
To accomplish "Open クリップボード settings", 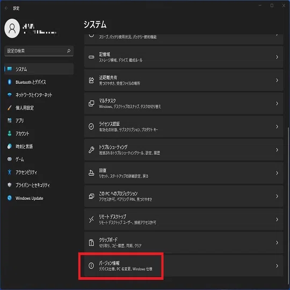I will coord(184,243).
